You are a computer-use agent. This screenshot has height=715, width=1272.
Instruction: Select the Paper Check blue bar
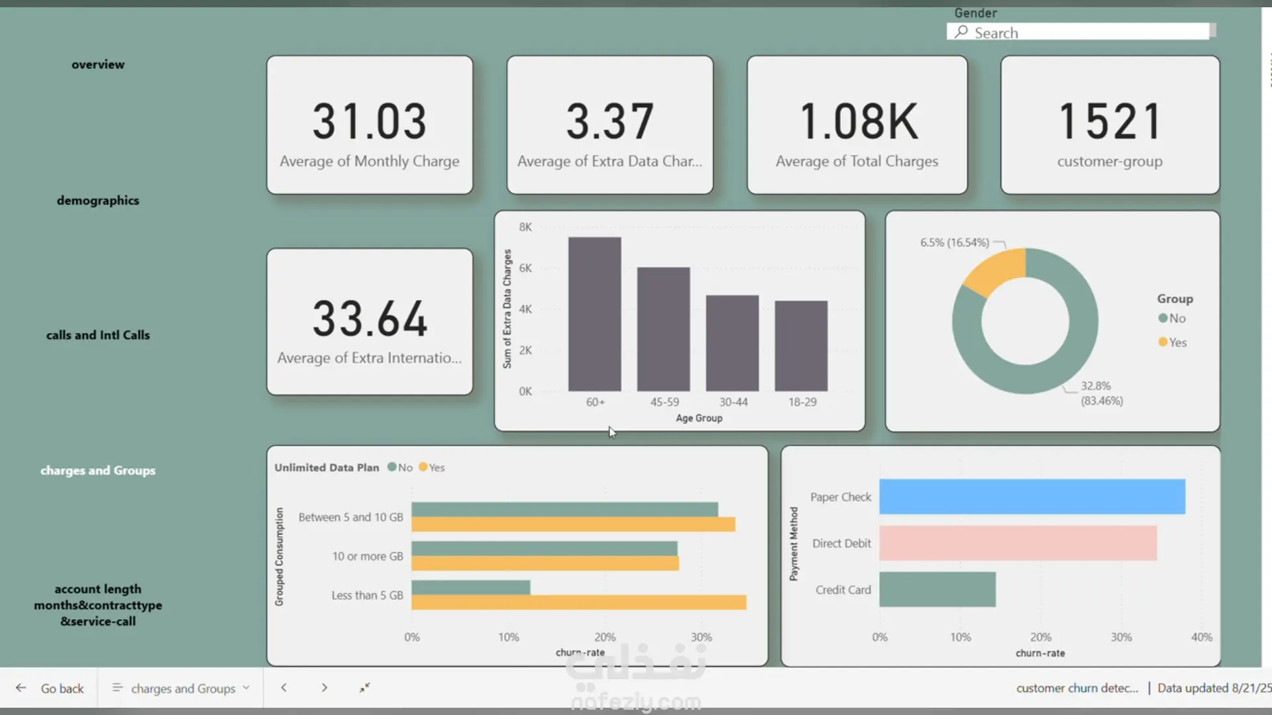tap(1032, 497)
